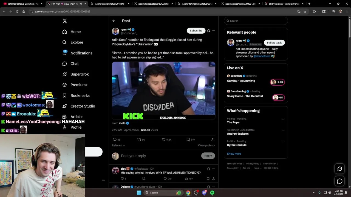The width and height of the screenshot is (351, 197).
Task: Share the main post
Action: [x=213, y=140]
